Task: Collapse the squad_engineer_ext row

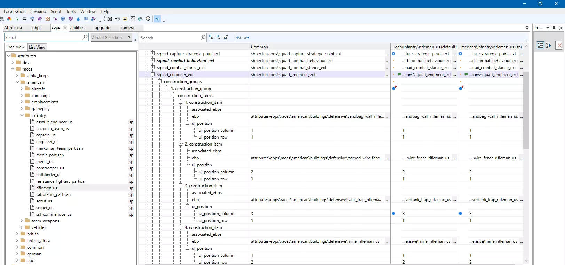Action: pyautogui.click(x=152, y=74)
